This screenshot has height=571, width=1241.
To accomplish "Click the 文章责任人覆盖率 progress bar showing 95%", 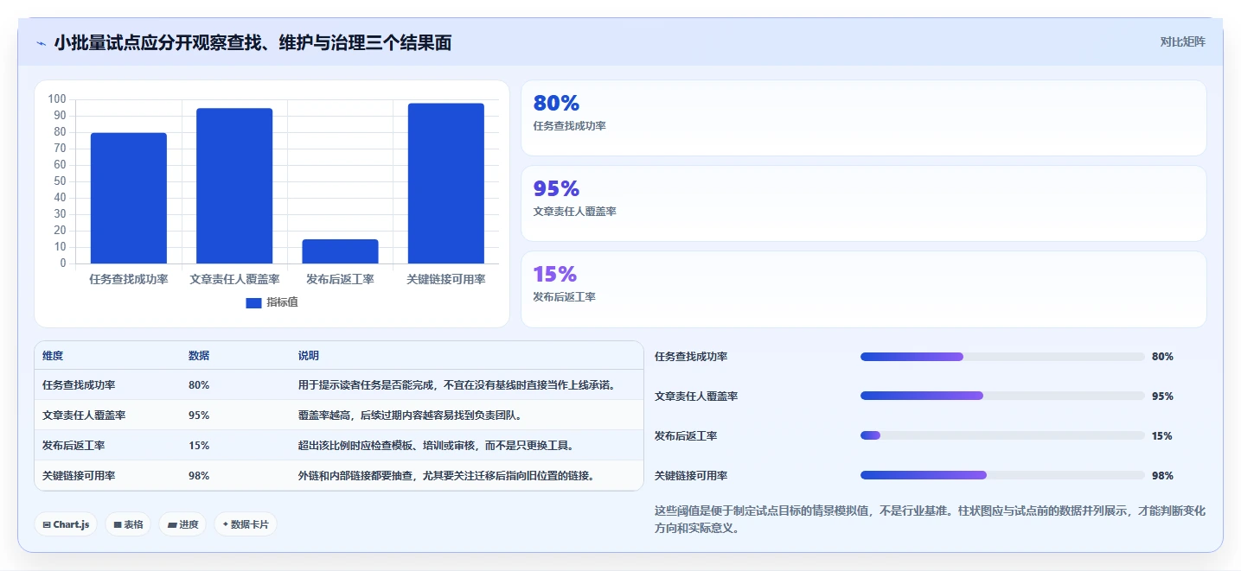I will (x=1002, y=397).
